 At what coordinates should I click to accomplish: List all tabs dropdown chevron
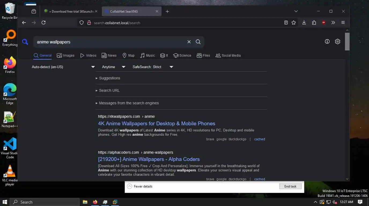[x=296, y=12]
